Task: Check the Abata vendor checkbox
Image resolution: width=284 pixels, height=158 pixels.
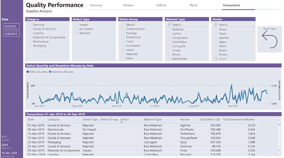Action: 216,29
